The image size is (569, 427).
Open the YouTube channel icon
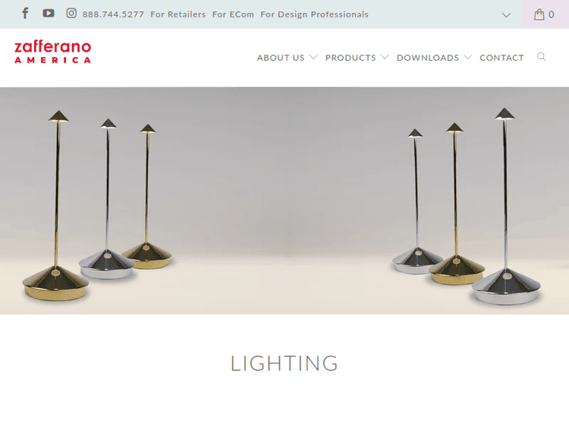pos(49,14)
